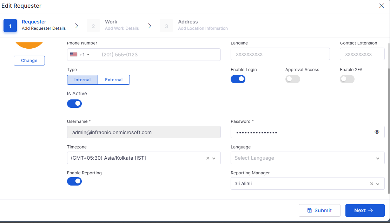Screen dimensions: 390x223
Task: Click the step 2 Work number badge
Action: click(x=93, y=26)
